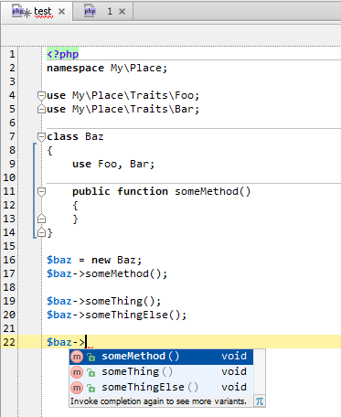Click the fold end marker at line 13
Screen dimensions: 341x417
click(41, 219)
